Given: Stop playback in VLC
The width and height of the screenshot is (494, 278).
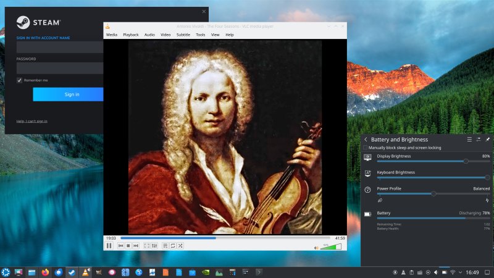Looking at the screenshot, I should [x=128, y=246].
